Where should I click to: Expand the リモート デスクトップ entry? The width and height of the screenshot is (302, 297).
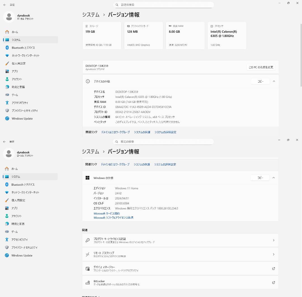(x=180, y=254)
